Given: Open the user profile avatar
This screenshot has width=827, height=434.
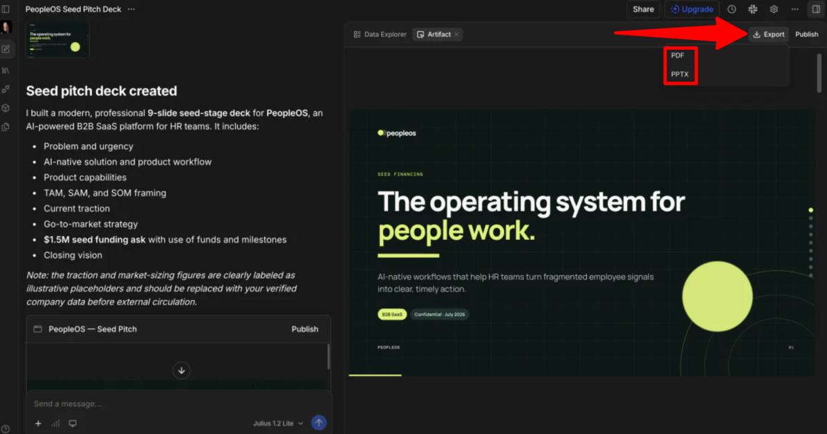Looking at the screenshot, I should [x=6, y=27].
